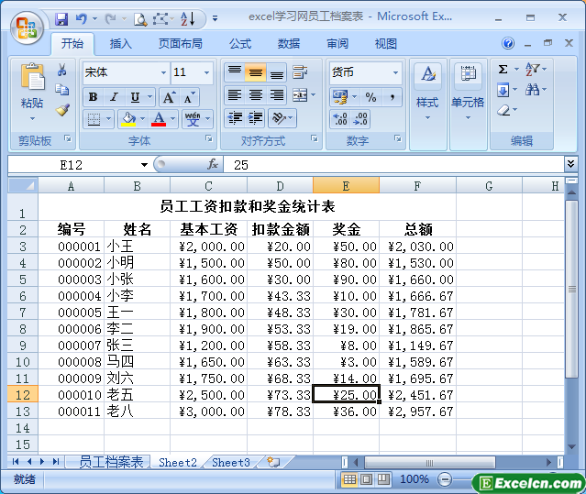Screen dimensions: 586x494
Task: Toggle bold formatting
Action: point(93,97)
